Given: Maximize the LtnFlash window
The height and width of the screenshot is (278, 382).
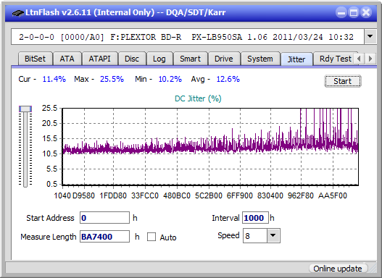Looking at the screenshot, I should (354, 12).
